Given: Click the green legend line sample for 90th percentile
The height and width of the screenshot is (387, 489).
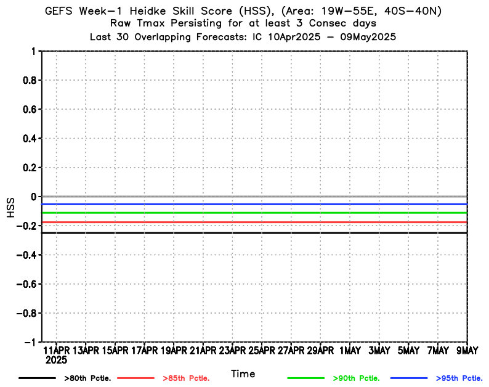Looking at the screenshot, I should [x=306, y=378].
